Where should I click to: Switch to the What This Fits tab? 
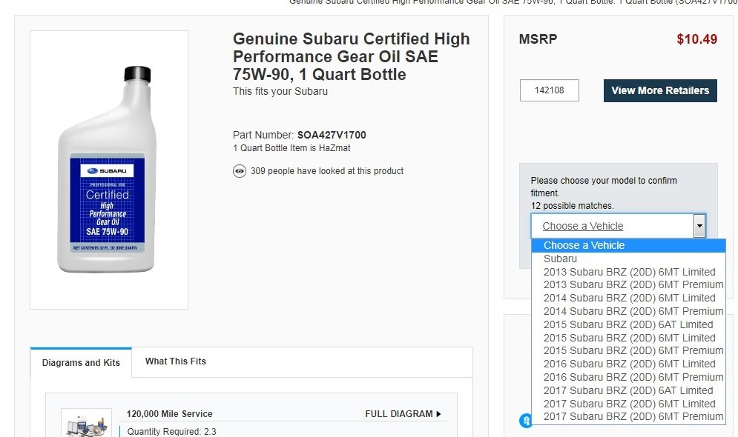(x=176, y=361)
